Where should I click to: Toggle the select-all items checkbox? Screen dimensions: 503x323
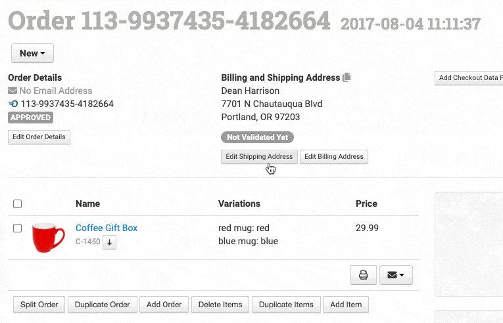point(18,204)
